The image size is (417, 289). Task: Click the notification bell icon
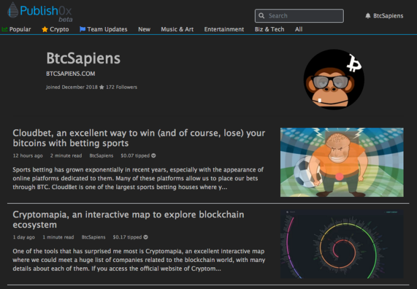[368, 16]
